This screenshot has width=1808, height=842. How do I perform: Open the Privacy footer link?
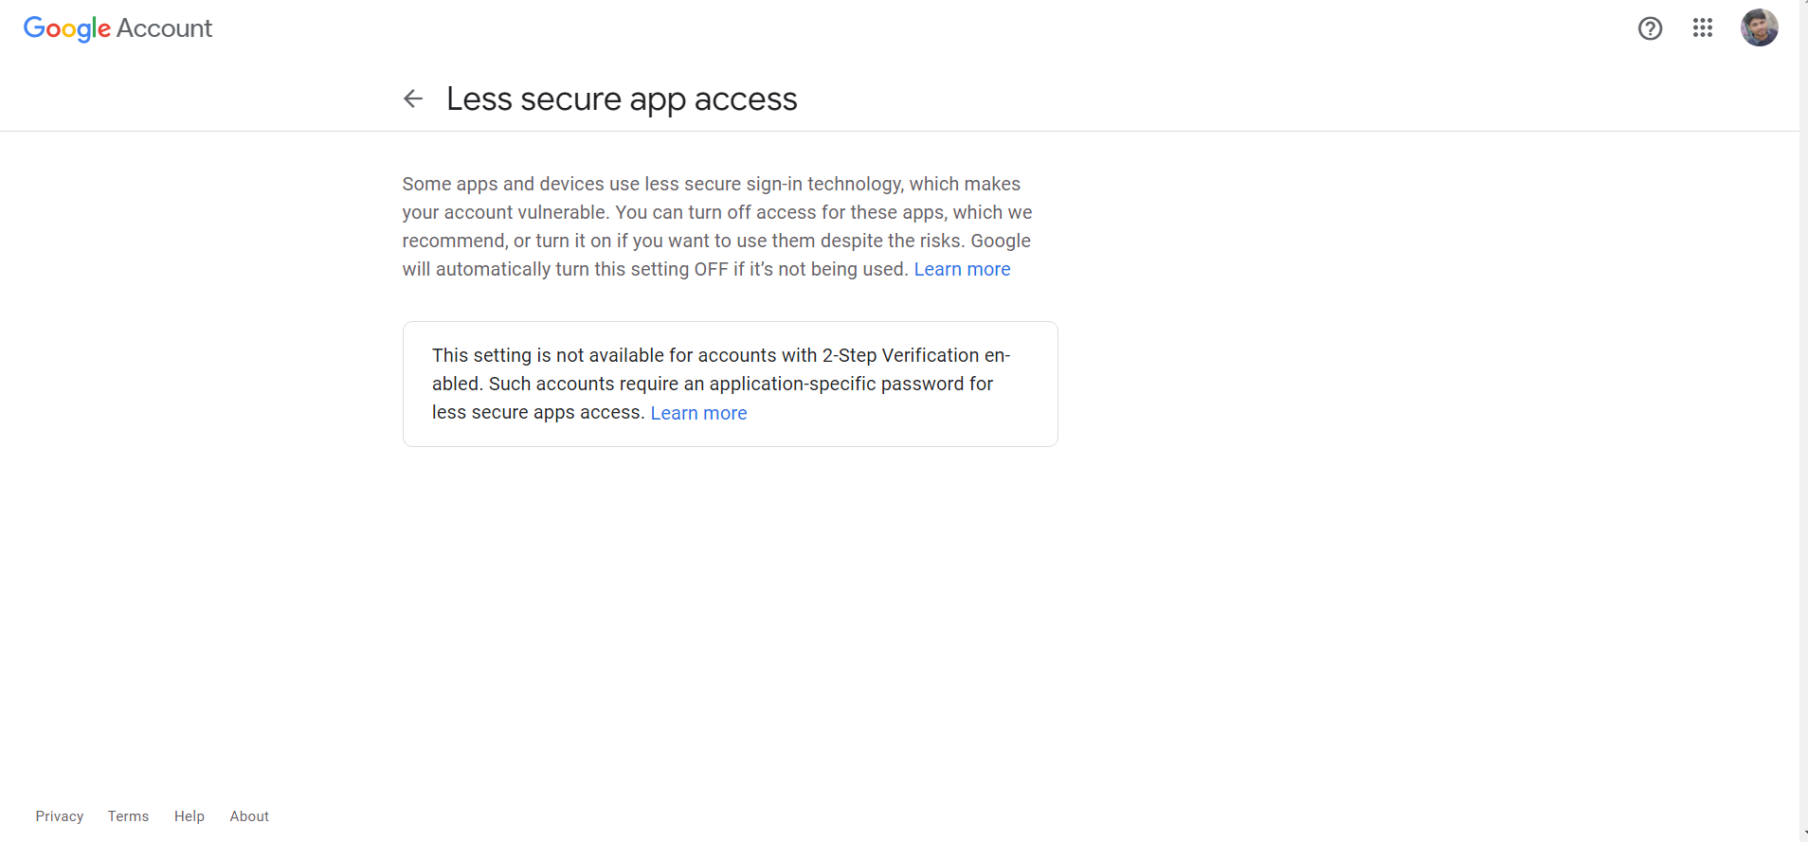tap(60, 816)
